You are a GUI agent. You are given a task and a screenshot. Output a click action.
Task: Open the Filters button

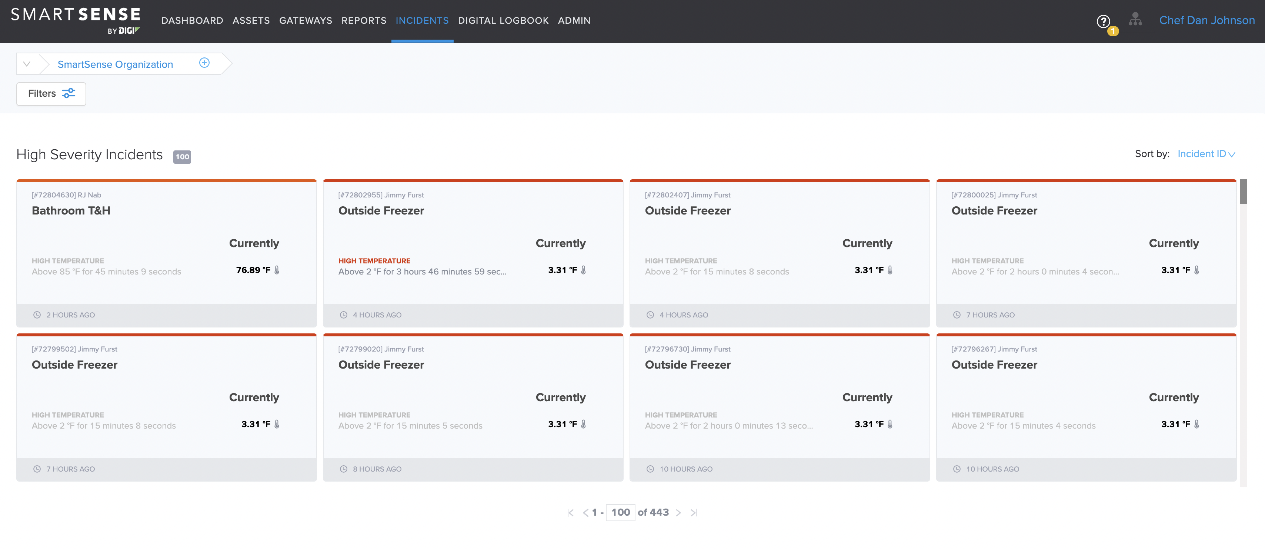51,94
